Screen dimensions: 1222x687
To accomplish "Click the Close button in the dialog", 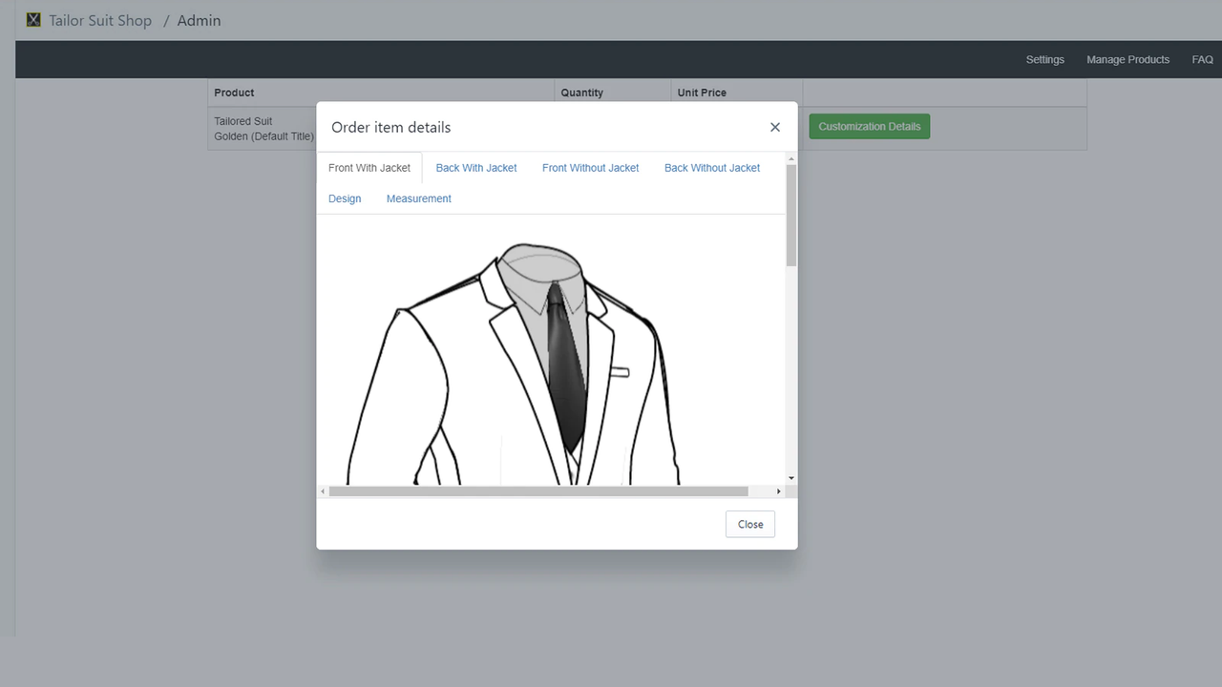I will [x=750, y=524].
